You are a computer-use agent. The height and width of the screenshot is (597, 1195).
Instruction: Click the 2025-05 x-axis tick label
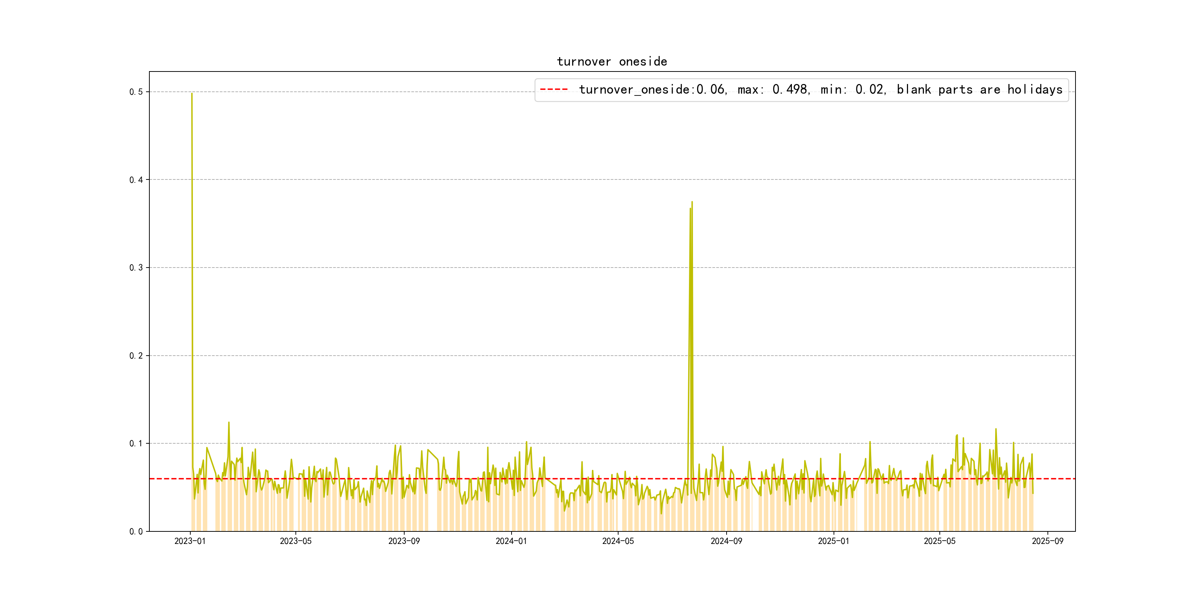(939, 541)
